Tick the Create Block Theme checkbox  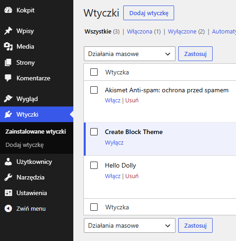click(x=94, y=132)
